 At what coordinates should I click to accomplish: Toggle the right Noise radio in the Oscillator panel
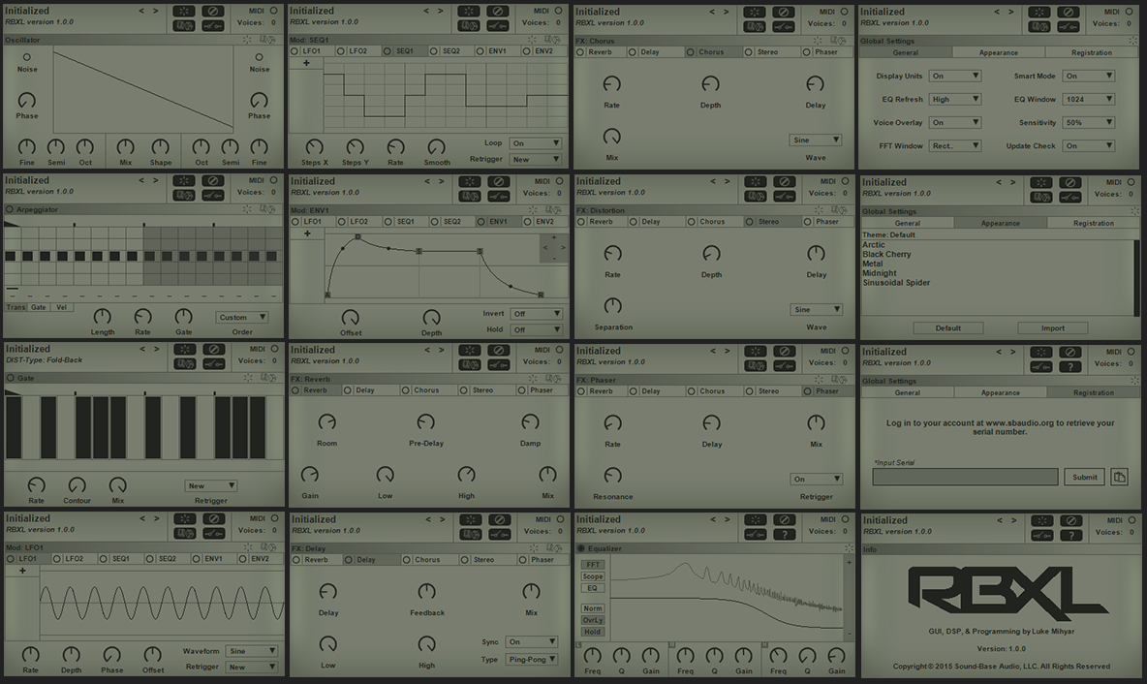click(x=259, y=57)
